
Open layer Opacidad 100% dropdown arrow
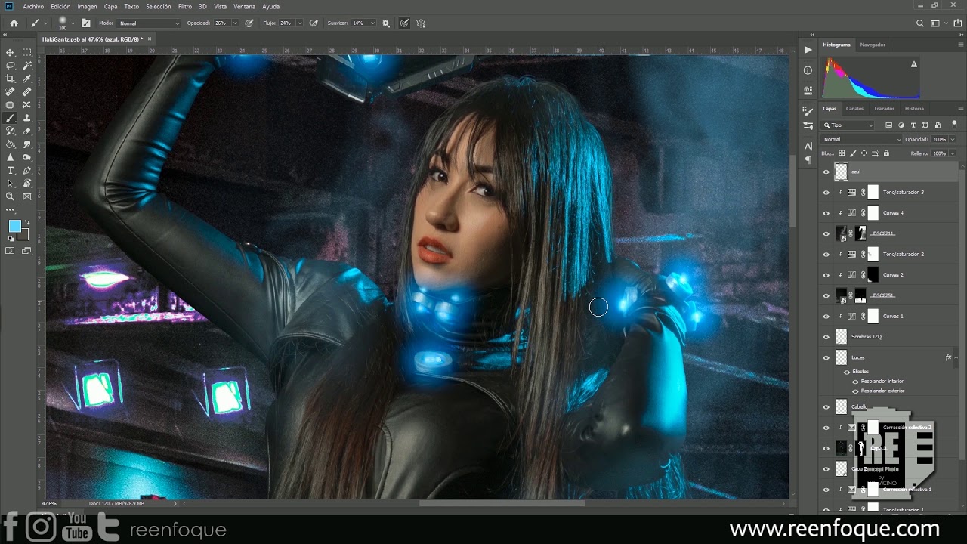[x=952, y=139]
